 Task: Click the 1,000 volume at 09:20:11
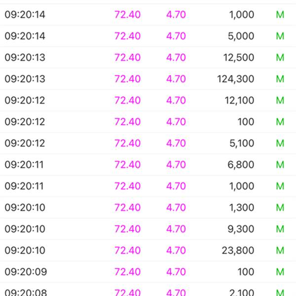(x=241, y=186)
